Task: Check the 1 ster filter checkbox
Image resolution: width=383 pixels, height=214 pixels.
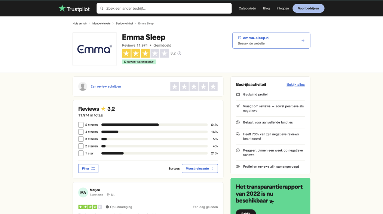Action: (x=81, y=153)
